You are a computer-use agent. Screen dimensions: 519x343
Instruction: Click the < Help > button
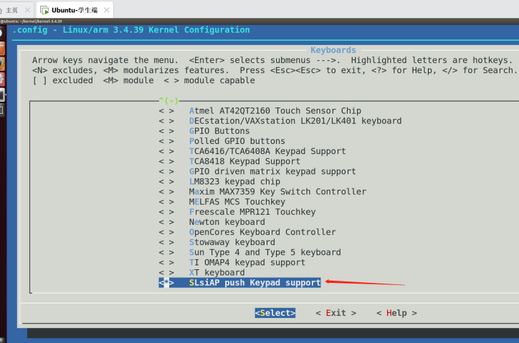point(396,313)
